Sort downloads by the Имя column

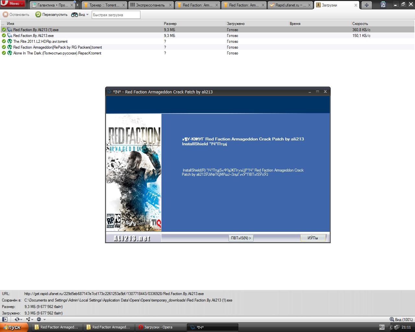point(84,24)
